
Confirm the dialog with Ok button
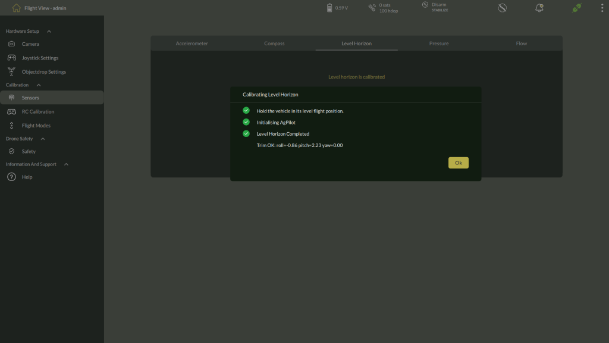click(459, 163)
